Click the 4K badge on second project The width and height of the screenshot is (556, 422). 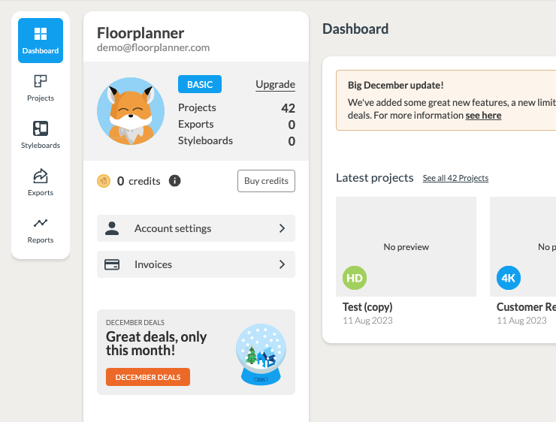coord(509,278)
